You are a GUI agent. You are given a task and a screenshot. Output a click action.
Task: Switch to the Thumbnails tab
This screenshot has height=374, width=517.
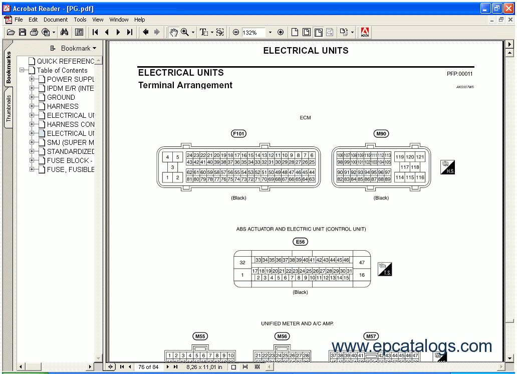9,109
